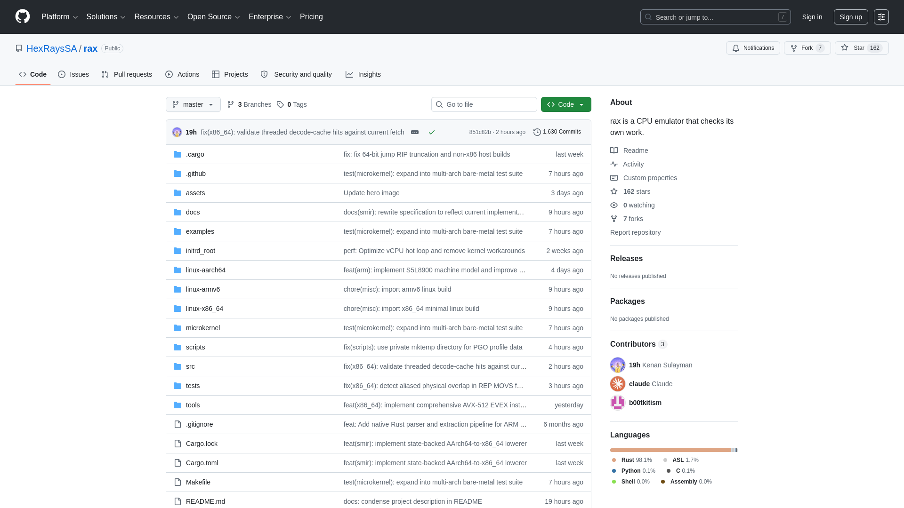The height and width of the screenshot is (508, 904).
Task: Open the tests folder
Action: [x=193, y=386]
